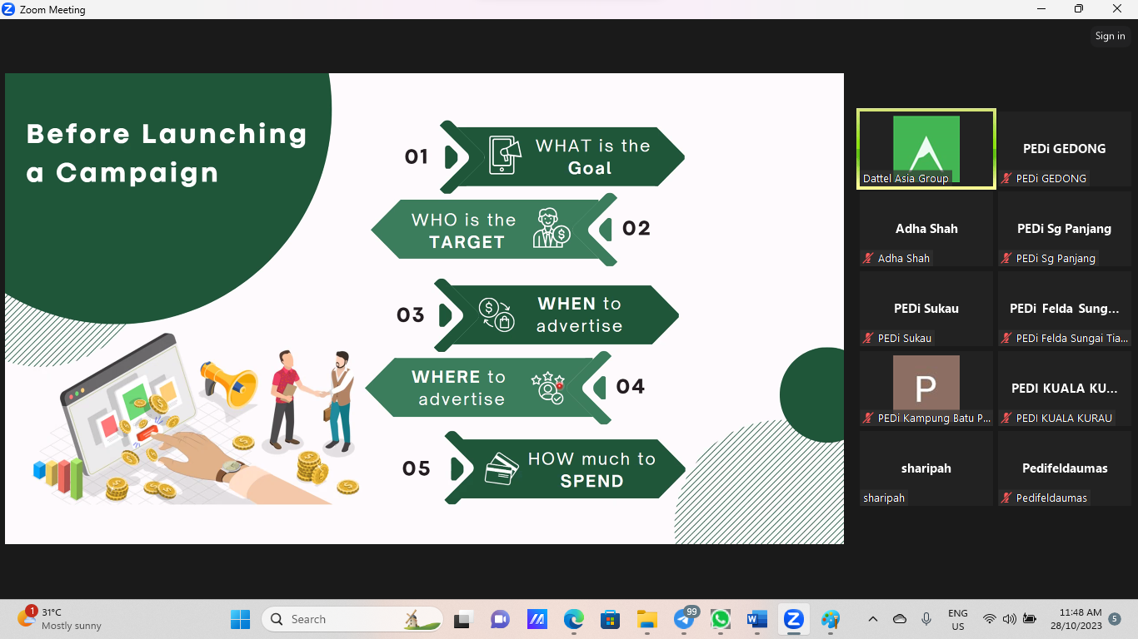Select the Adha Shah participant tile
This screenshot has width=1138, height=639.
click(926, 229)
